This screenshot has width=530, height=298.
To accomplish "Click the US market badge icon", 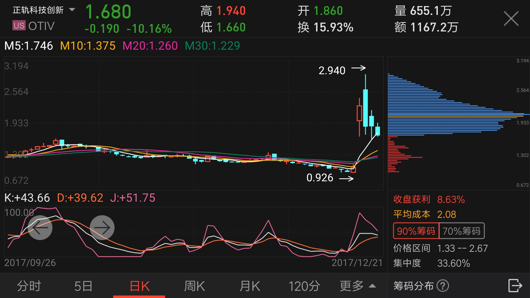I will pyautogui.click(x=19, y=26).
